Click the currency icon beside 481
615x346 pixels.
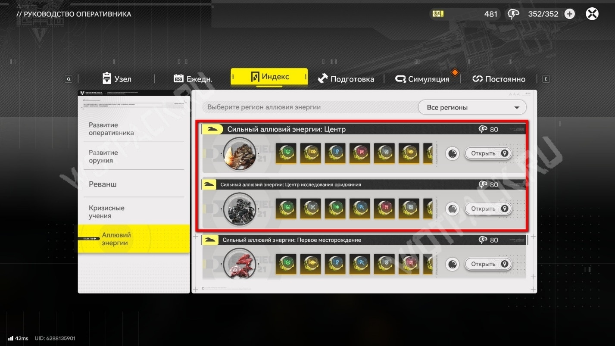[438, 14]
